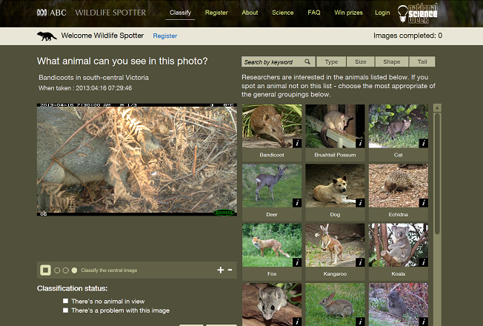Tick "There's a problem with this image"
Screen dimensions: 483x326
click(66, 311)
